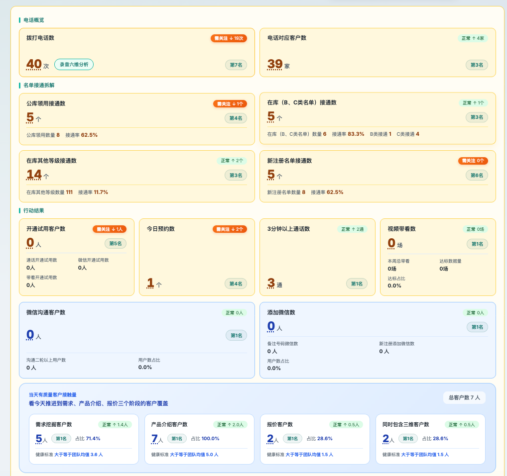
Task: Select 第1名 badge in 微信沟通客户数 card
Action: tap(237, 336)
